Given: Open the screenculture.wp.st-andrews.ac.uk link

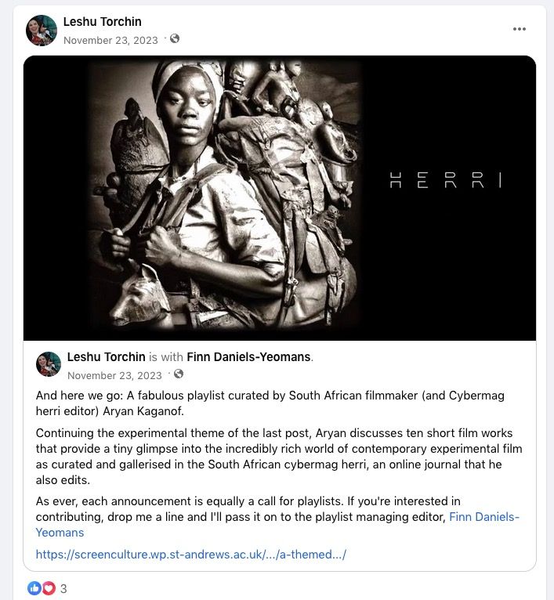Looking at the screenshot, I should [x=190, y=555].
